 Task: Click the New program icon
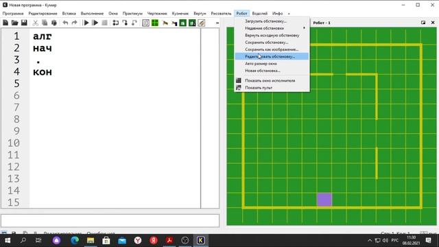pyautogui.click(x=5, y=23)
